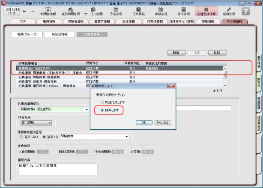Open the help question mark icon
The height and width of the screenshot is (188, 263).
245,12
